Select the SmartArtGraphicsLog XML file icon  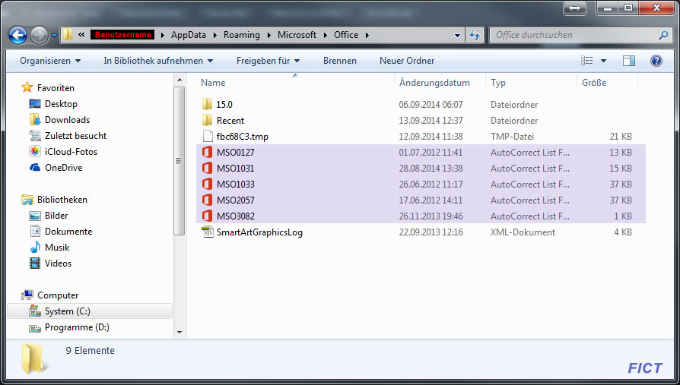[208, 232]
